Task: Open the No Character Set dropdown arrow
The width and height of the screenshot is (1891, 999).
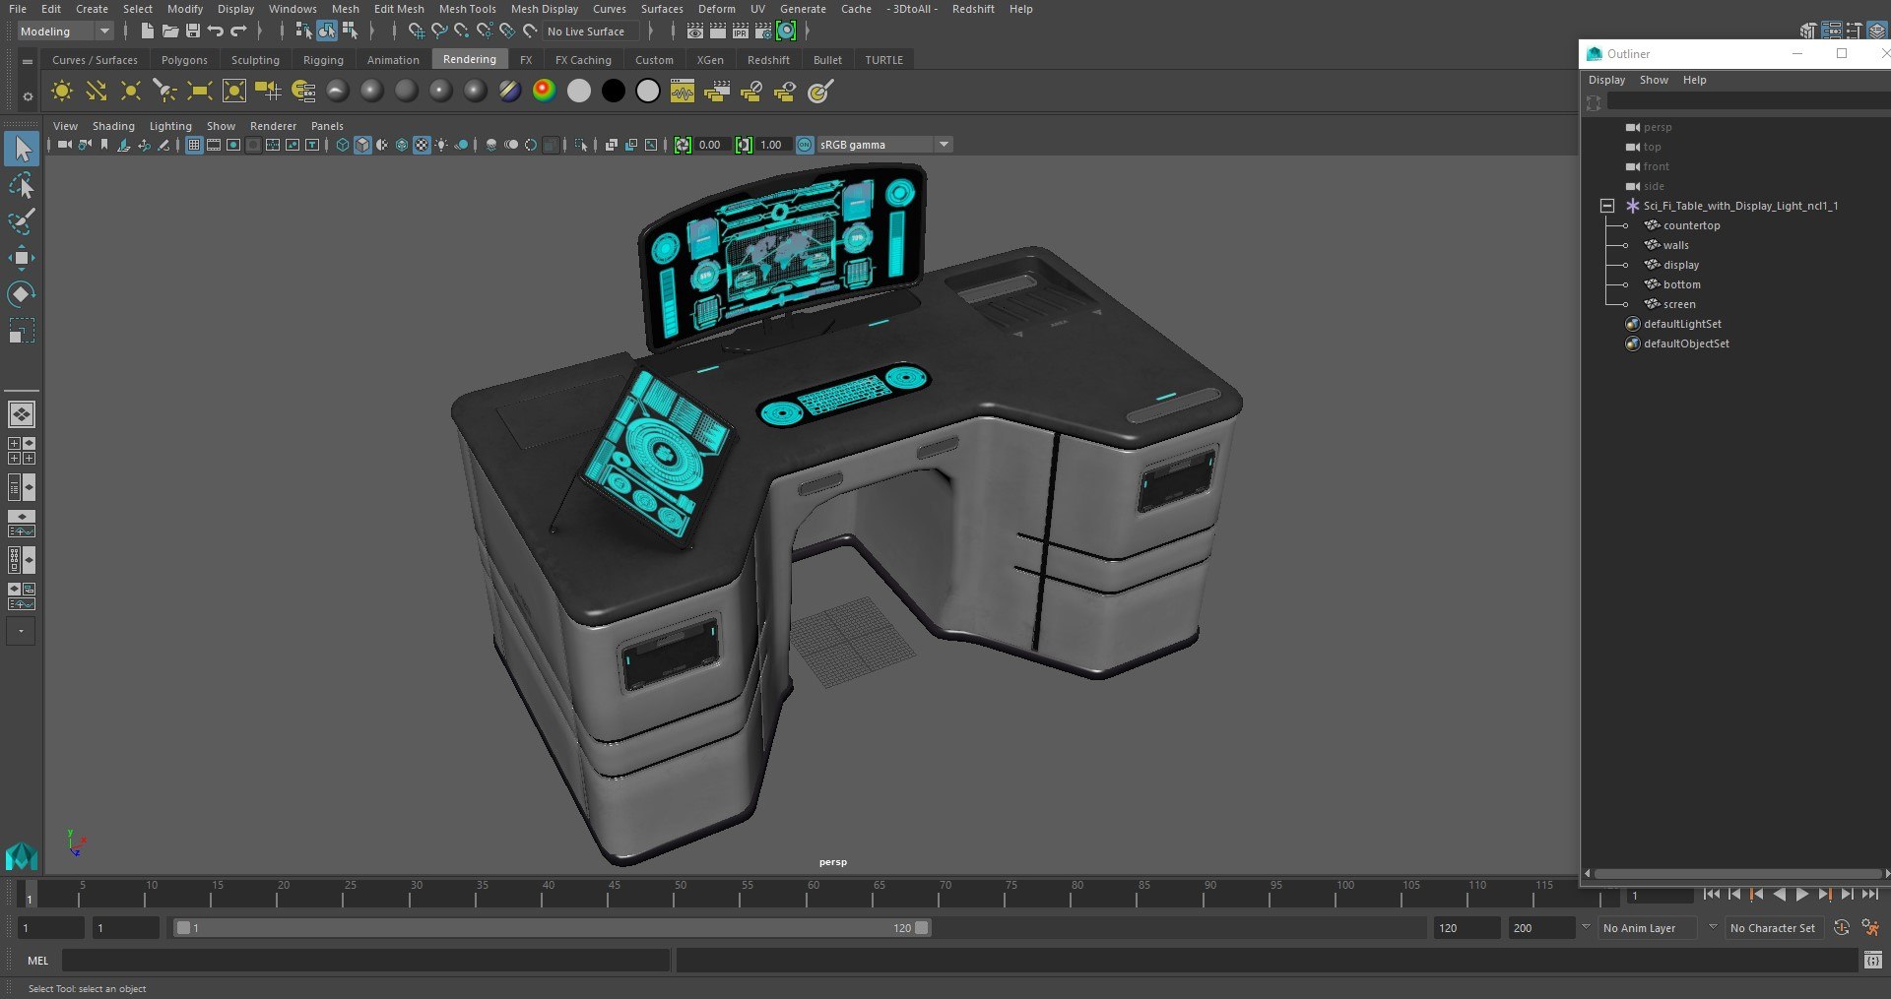Action: [x=1713, y=927]
